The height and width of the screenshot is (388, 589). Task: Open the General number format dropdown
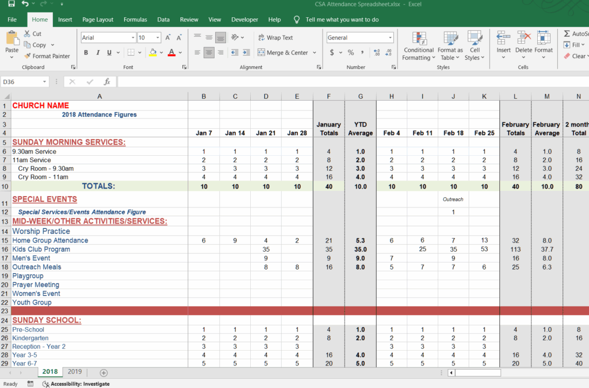pyautogui.click(x=390, y=38)
